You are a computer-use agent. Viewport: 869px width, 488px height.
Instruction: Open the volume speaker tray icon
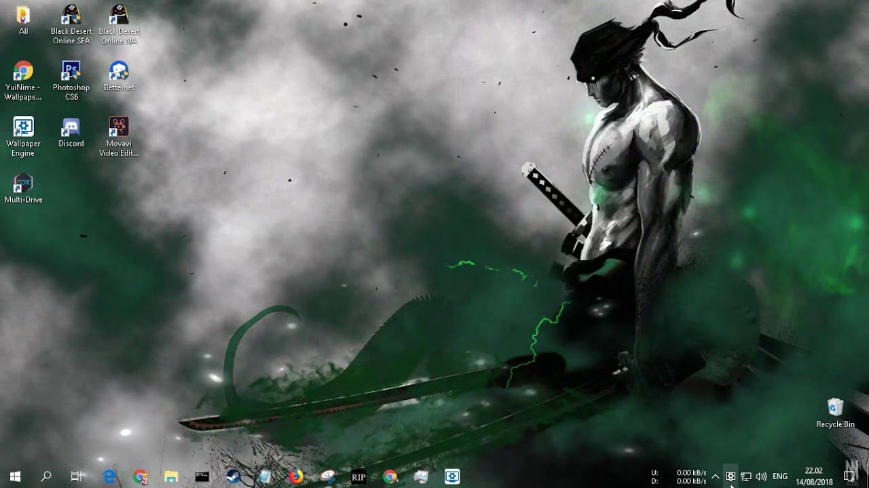tap(761, 476)
